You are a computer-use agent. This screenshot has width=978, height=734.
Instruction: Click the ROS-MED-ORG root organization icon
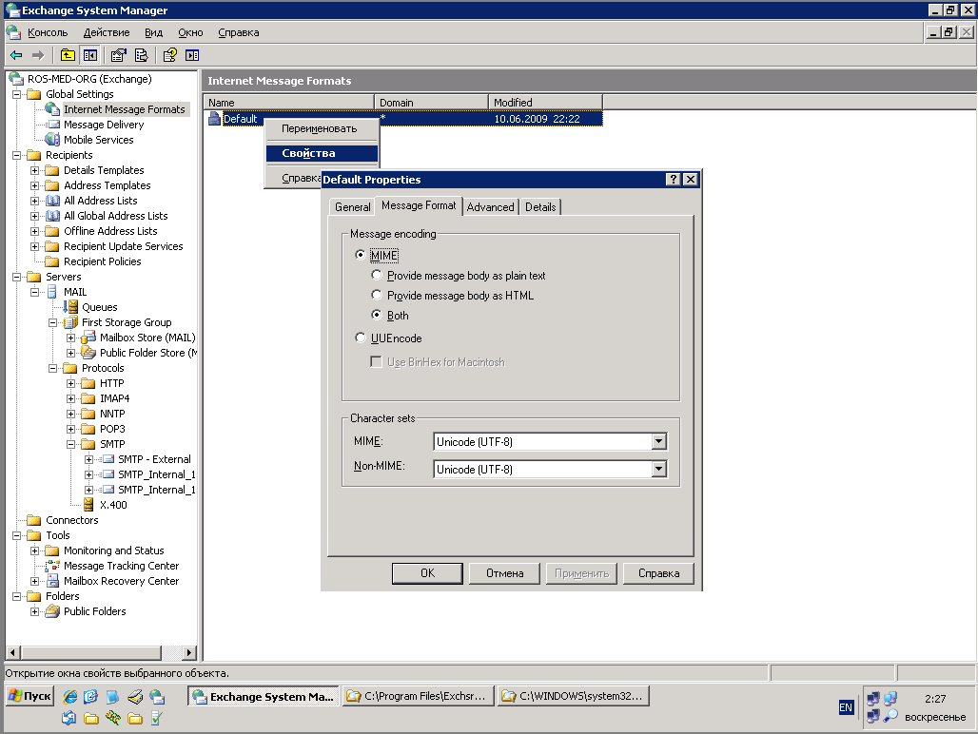click(16, 79)
